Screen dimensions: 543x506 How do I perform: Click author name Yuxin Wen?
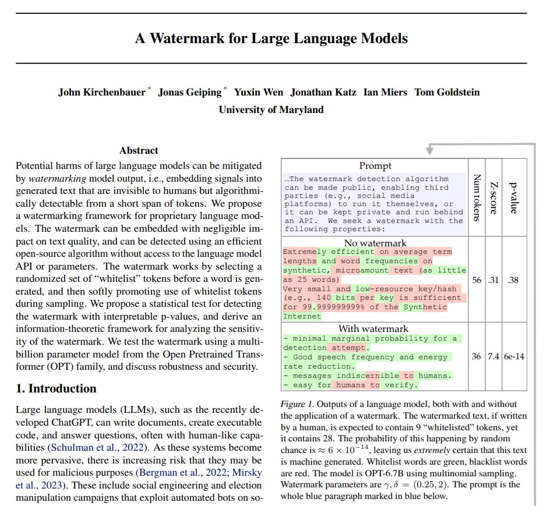[258, 92]
